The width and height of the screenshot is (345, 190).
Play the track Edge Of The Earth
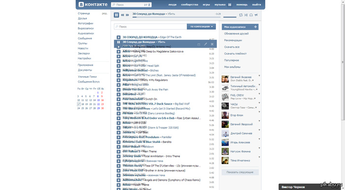[119, 37]
